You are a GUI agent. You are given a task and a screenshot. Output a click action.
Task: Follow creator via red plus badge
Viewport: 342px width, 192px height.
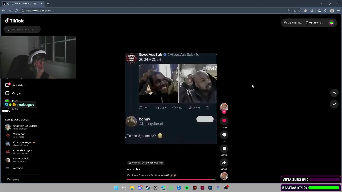[x=224, y=112]
